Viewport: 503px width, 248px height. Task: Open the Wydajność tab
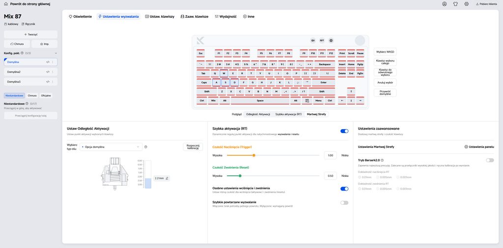pos(226,16)
